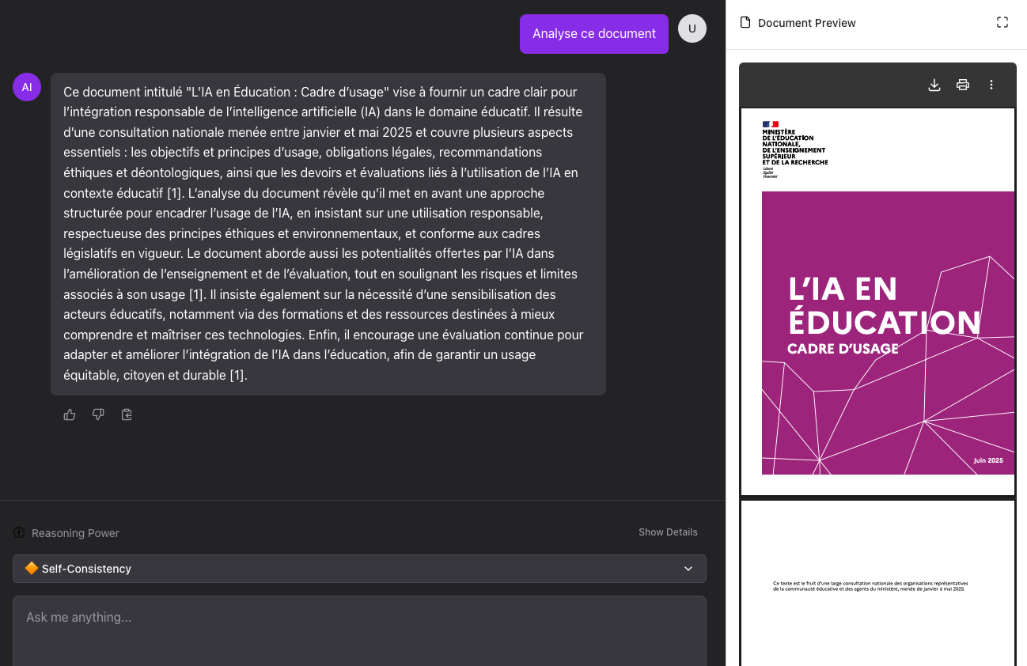The height and width of the screenshot is (666, 1027).
Task: Click the purple AI avatar
Action: (27, 87)
